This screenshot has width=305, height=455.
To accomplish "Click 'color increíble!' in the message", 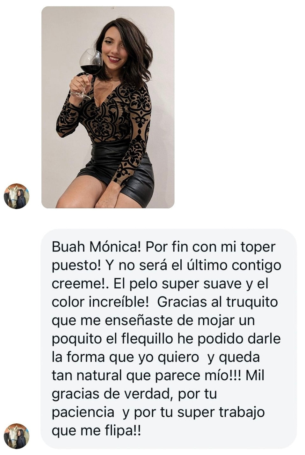I will pos(100,302).
